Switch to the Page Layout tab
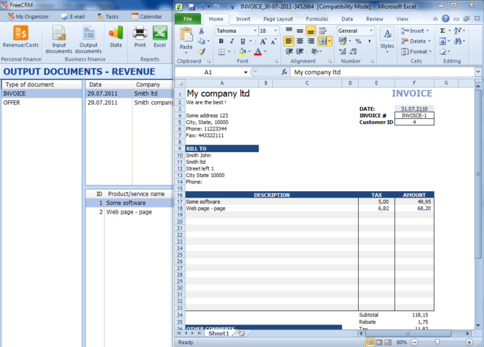Screen dimensions: 484x347 coord(278,19)
